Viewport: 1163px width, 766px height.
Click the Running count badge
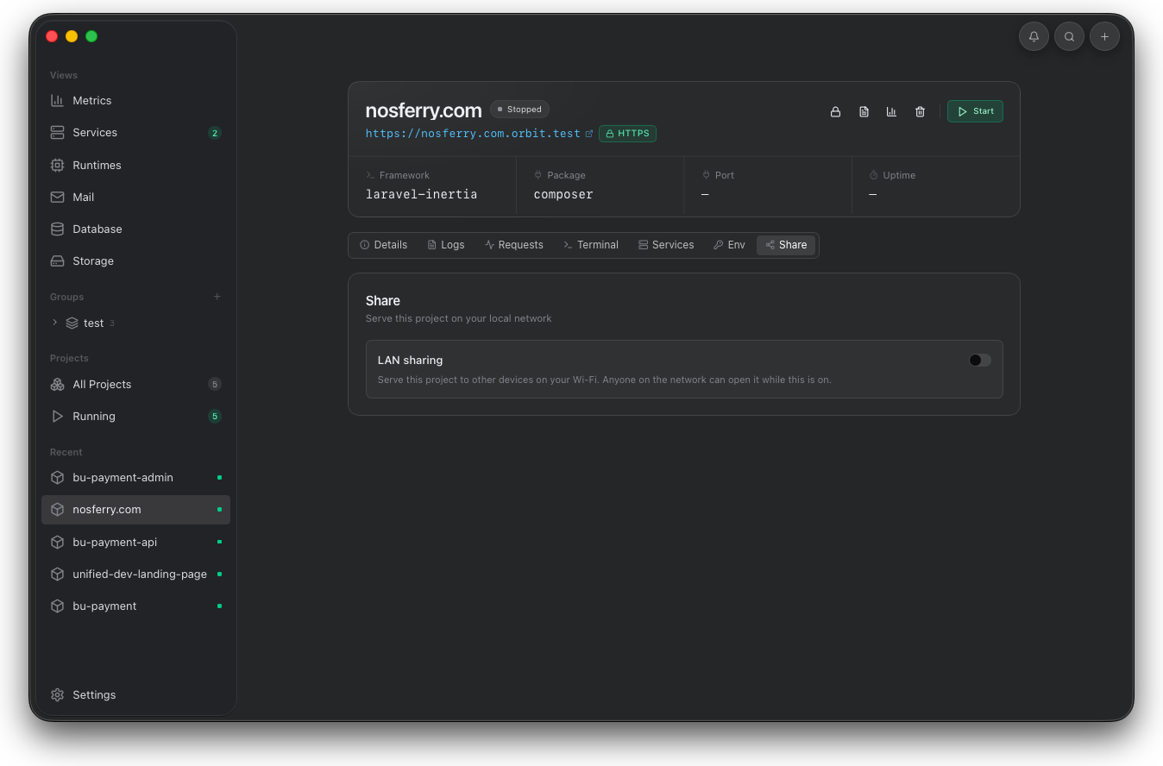(215, 416)
